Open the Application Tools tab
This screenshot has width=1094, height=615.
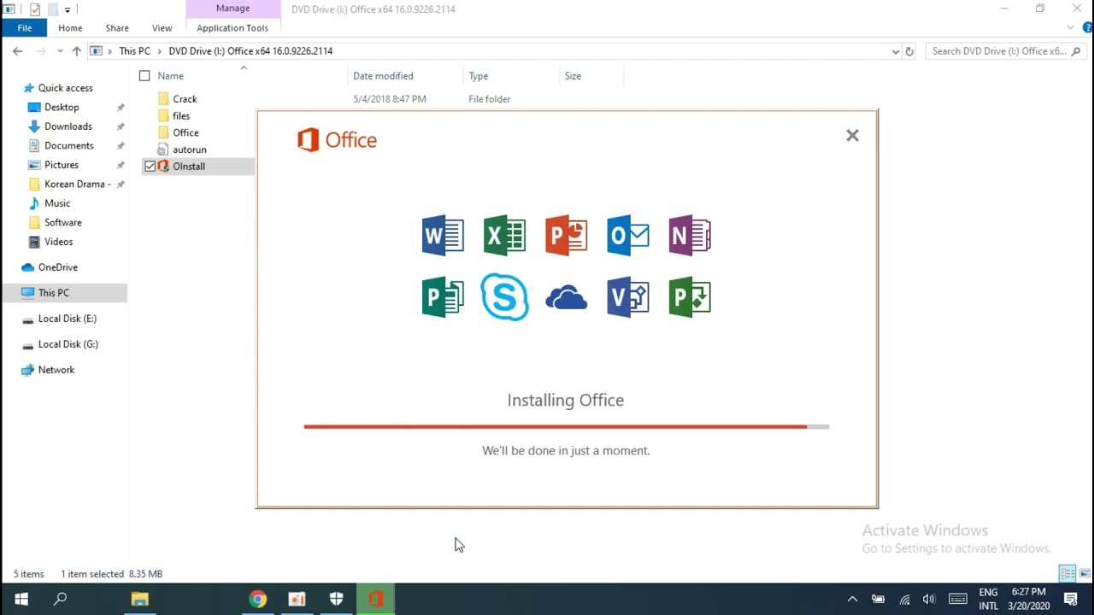point(232,28)
